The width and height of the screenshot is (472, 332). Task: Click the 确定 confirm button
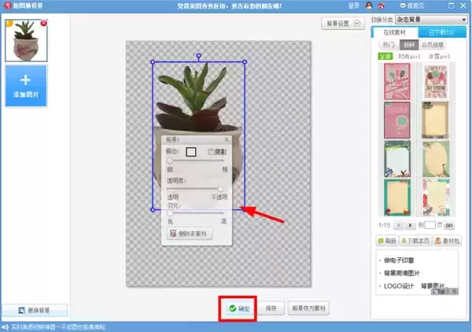pyautogui.click(x=238, y=308)
